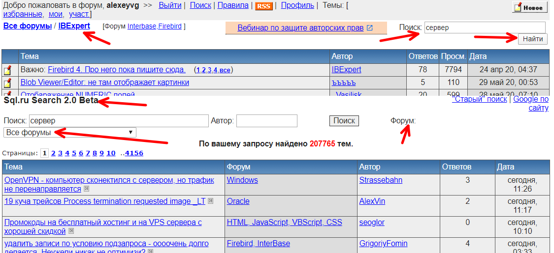This screenshot has width=554, height=253.
Task: Click small icon after Process termination topic
Action: [211, 201]
